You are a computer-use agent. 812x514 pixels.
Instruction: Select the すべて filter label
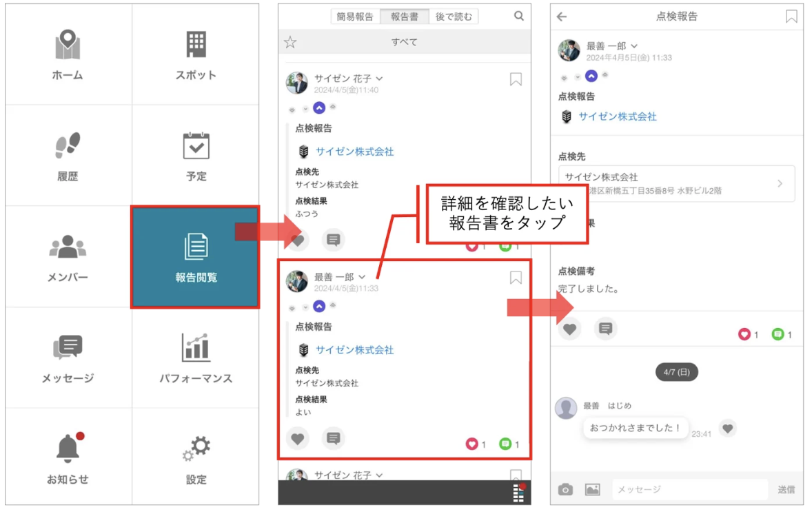(x=405, y=42)
